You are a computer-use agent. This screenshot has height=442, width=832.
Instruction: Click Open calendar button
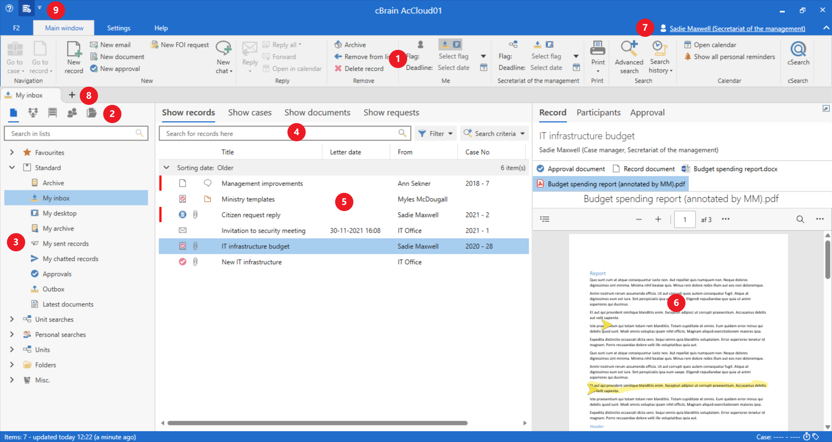[x=710, y=45]
